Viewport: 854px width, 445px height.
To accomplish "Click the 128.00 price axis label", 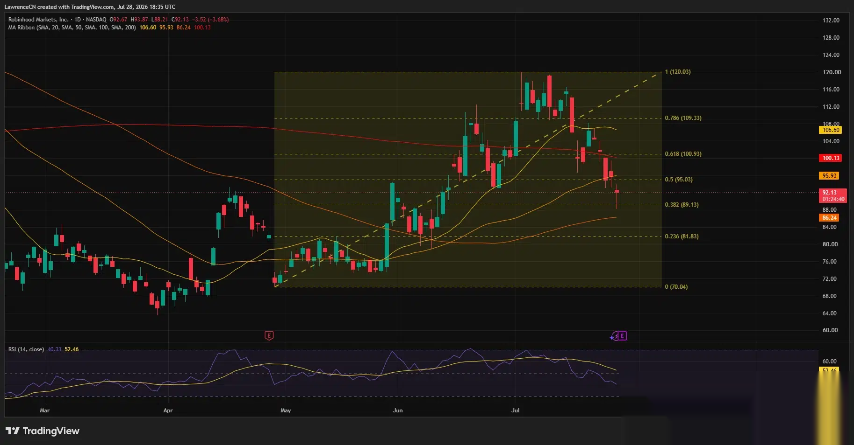I will coord(831,38).
